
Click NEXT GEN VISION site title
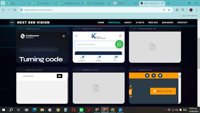click(x=33, y=22)
